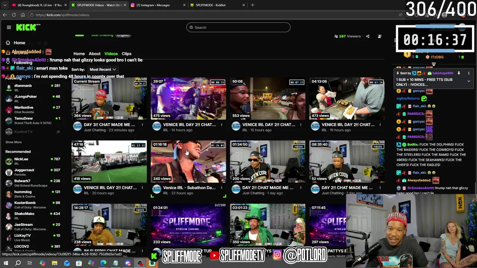Close the SPLIFFMODE KickBot tab
The height and width of the screenshot is (268, 477).
244,5
